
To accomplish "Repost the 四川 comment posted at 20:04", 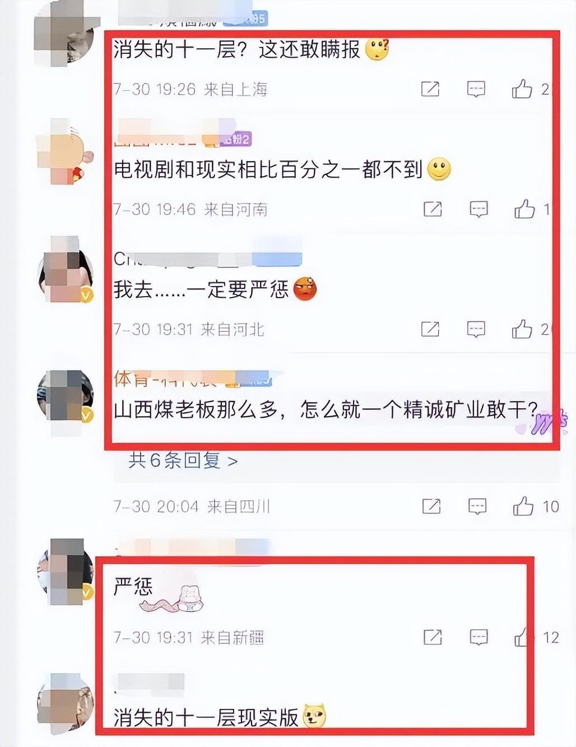I will click(x=431, y=506).
